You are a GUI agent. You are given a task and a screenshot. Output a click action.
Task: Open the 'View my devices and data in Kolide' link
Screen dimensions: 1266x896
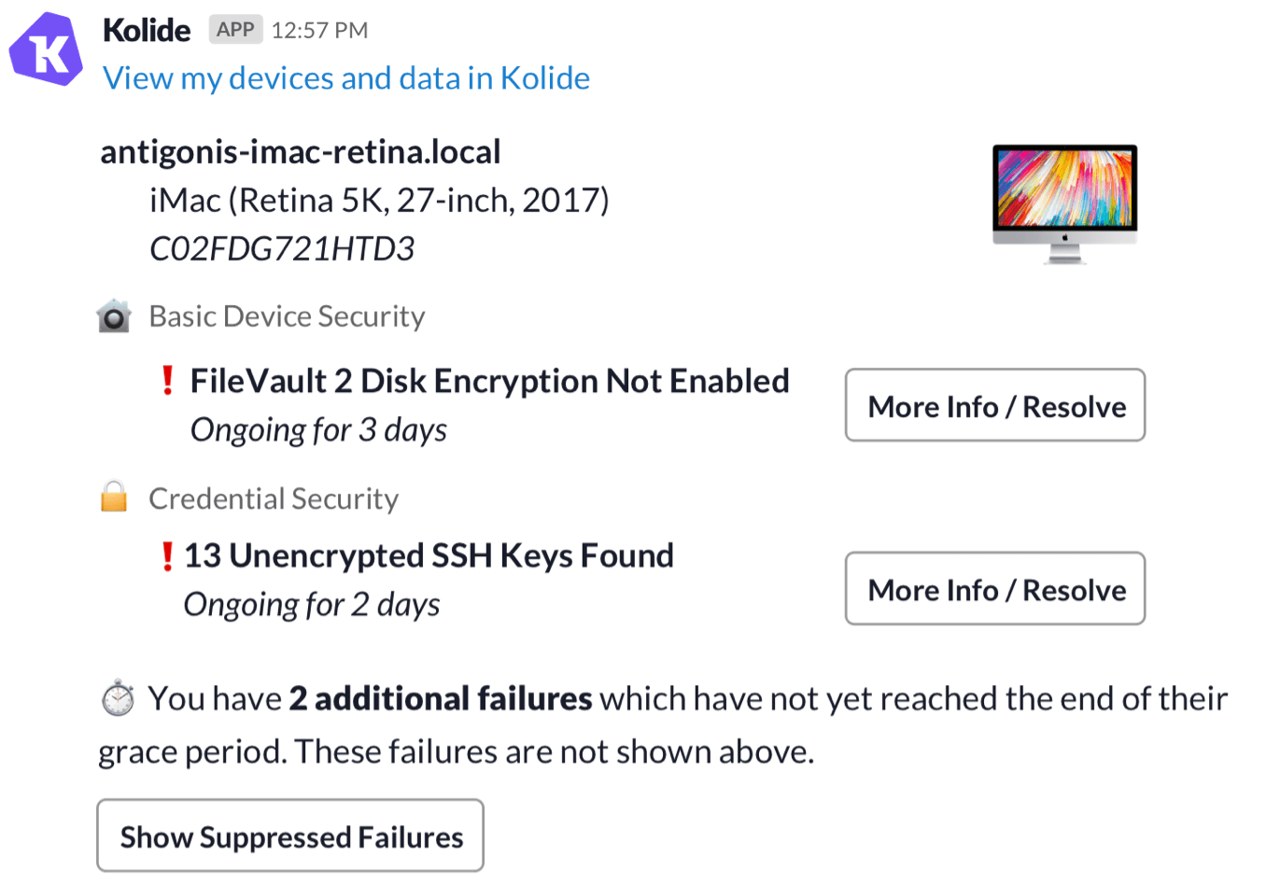(346, 78)
